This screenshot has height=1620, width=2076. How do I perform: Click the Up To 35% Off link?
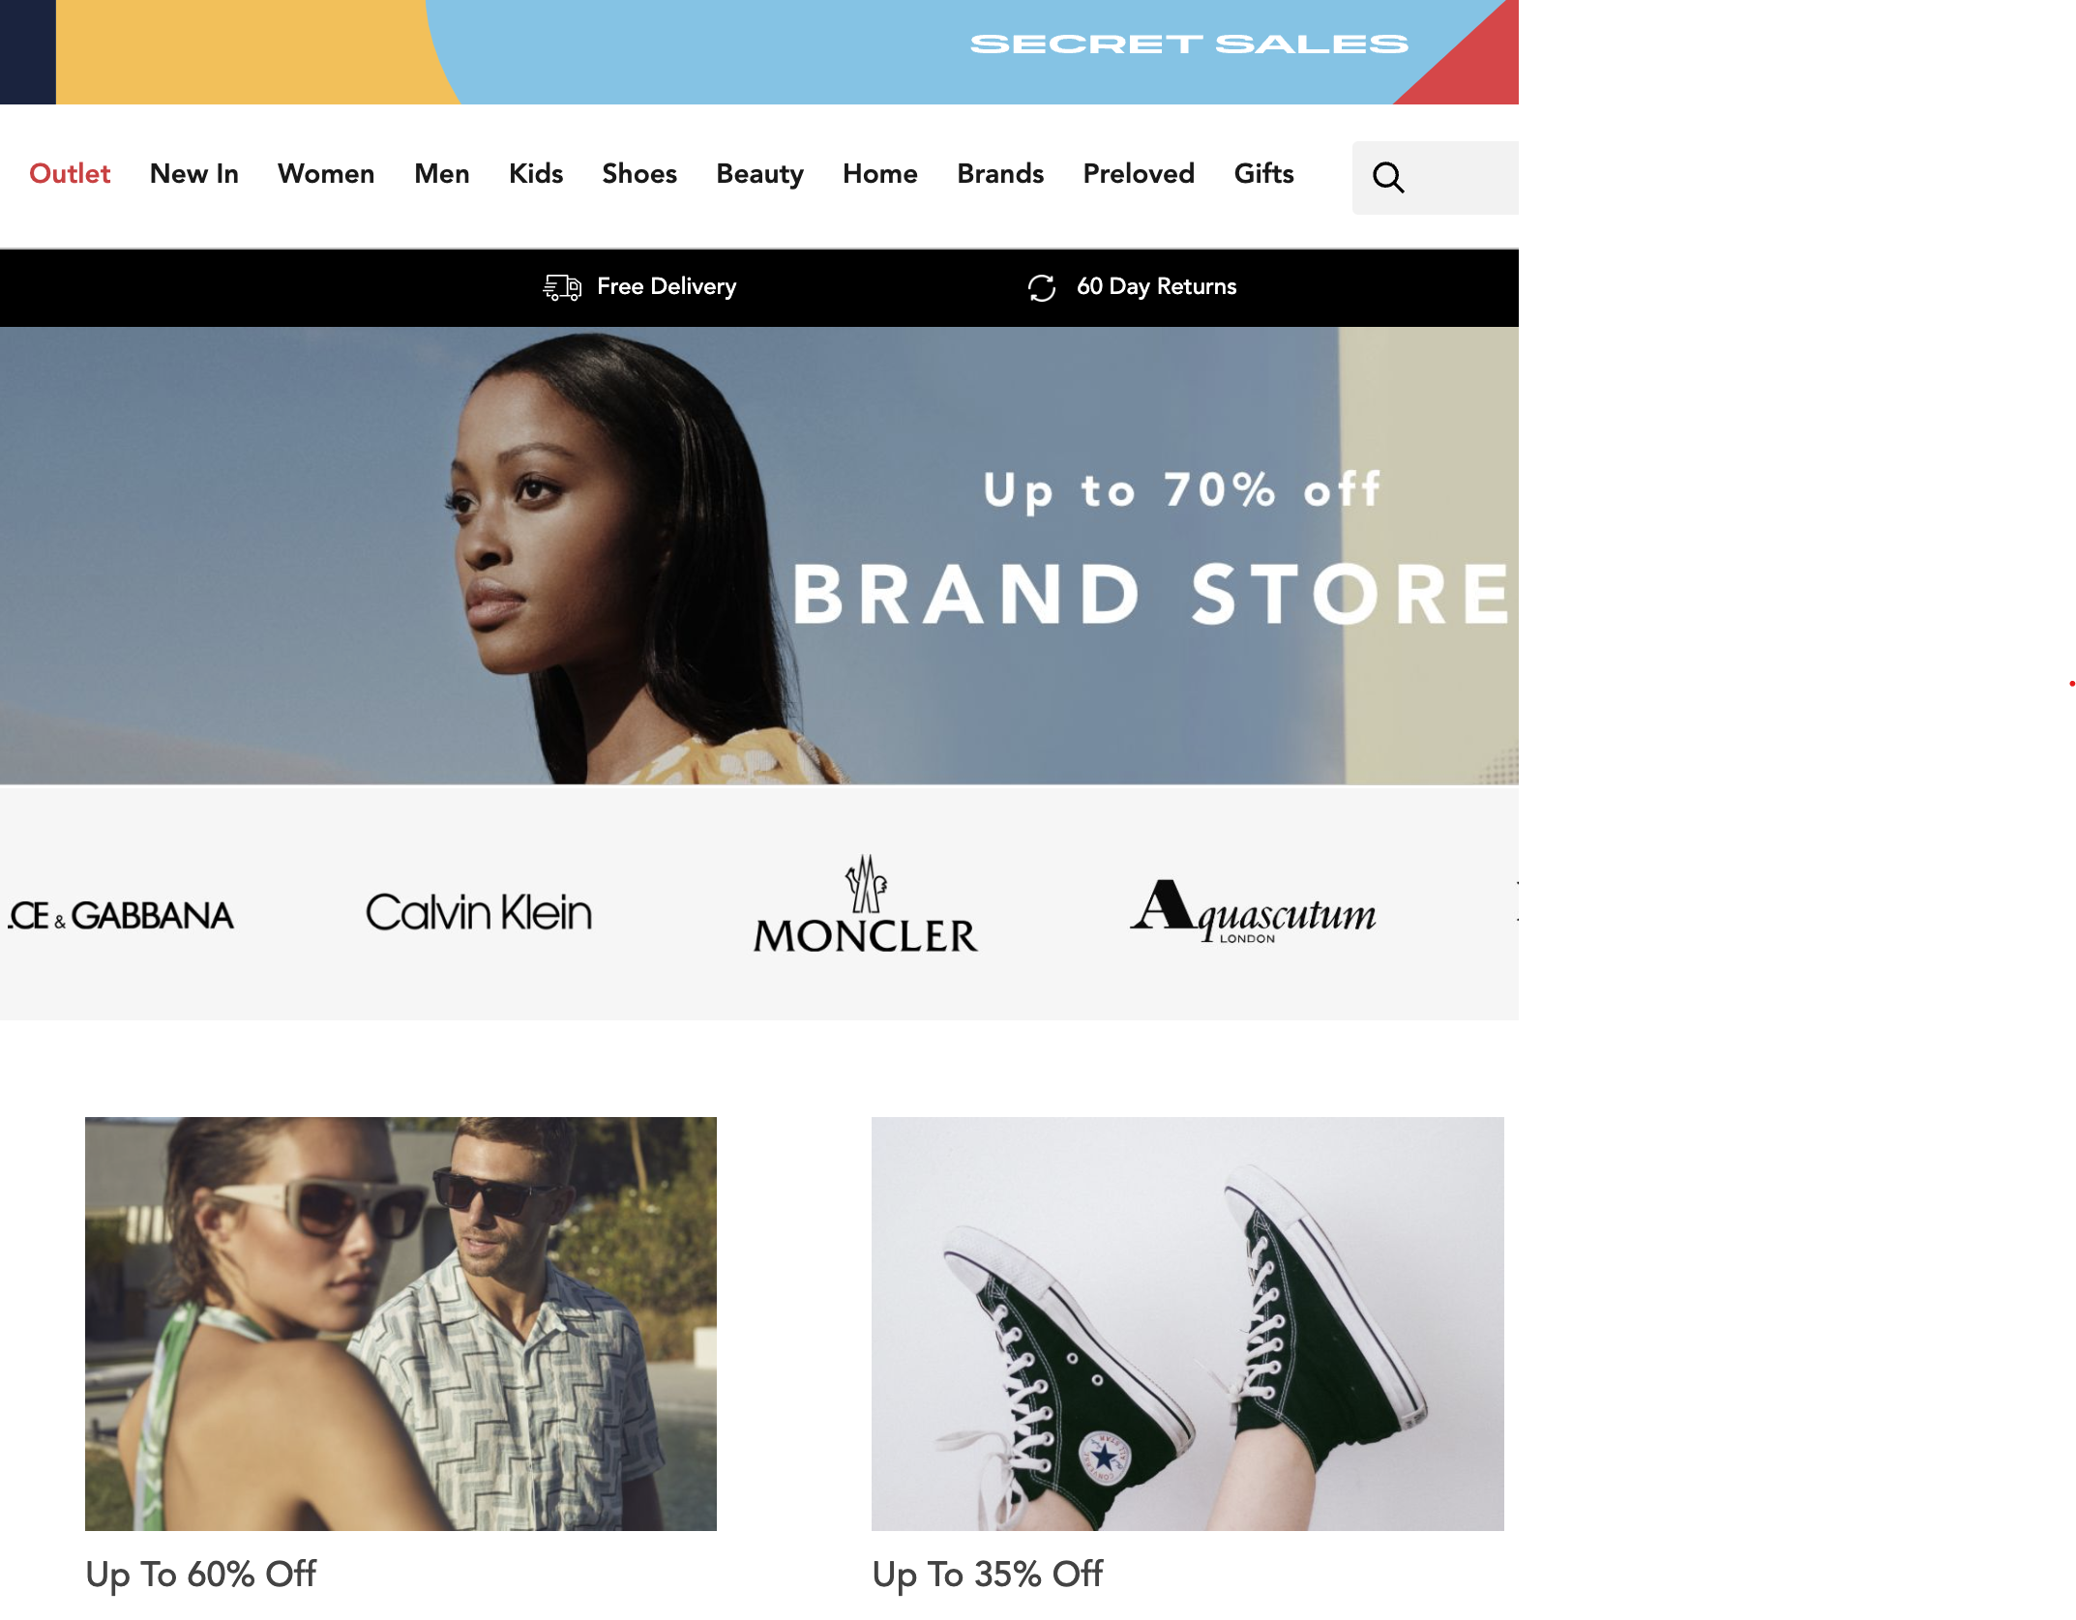pos(987,1575)
